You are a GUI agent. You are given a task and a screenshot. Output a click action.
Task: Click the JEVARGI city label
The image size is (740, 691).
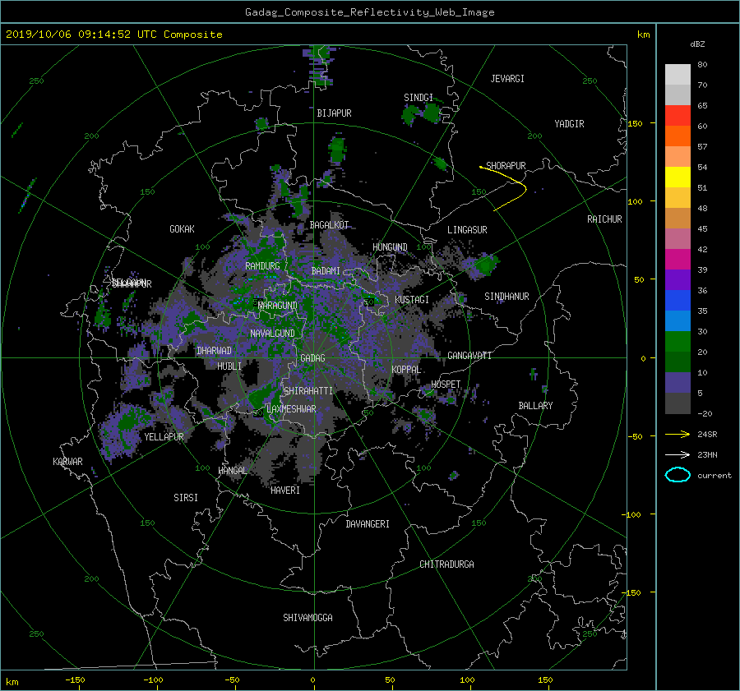507,79
